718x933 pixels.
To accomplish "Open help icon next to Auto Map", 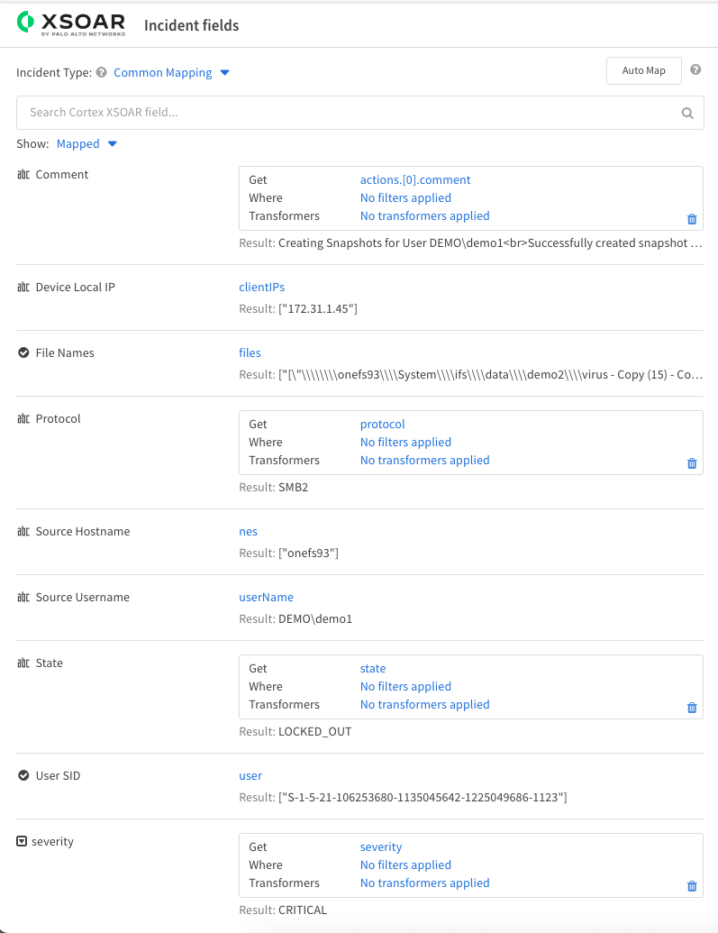I will [x=695, y=70].
